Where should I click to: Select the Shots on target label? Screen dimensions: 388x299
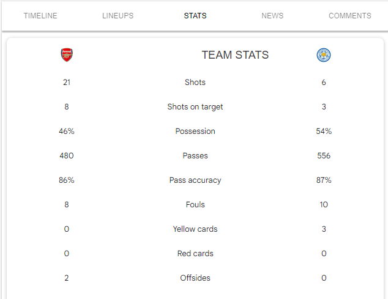coord(195,107)
